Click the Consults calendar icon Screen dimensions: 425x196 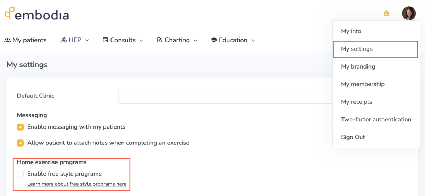pyautogui.click(x=105, y=40)
